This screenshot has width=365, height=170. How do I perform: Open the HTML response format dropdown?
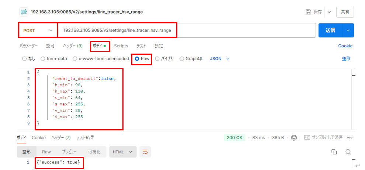coord(123,152)
